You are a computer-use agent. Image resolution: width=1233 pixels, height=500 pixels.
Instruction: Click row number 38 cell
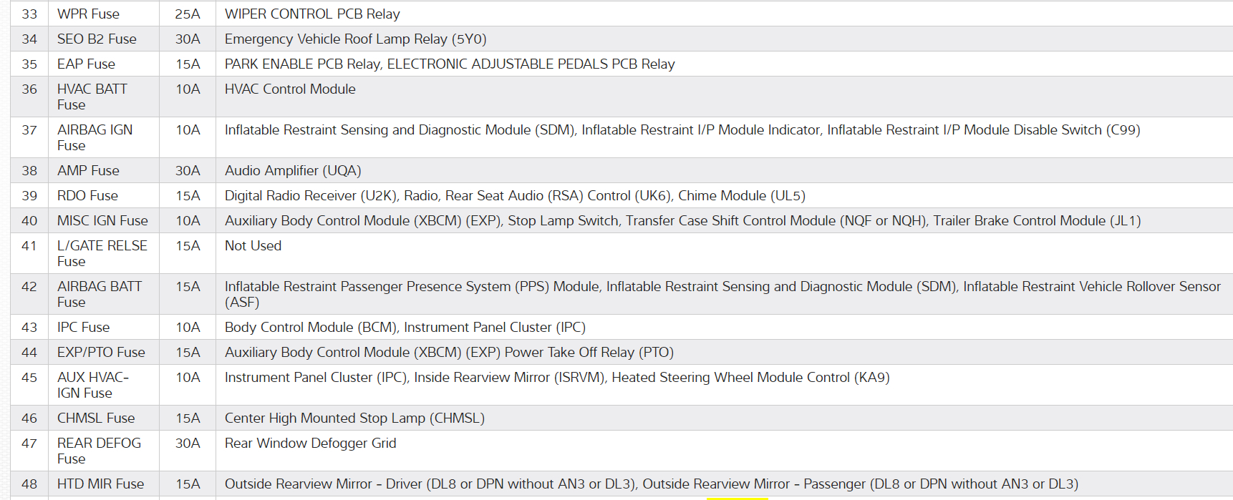click(x=29, y=171)
